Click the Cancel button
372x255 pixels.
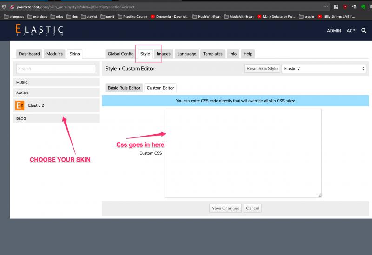coord(252,208)
